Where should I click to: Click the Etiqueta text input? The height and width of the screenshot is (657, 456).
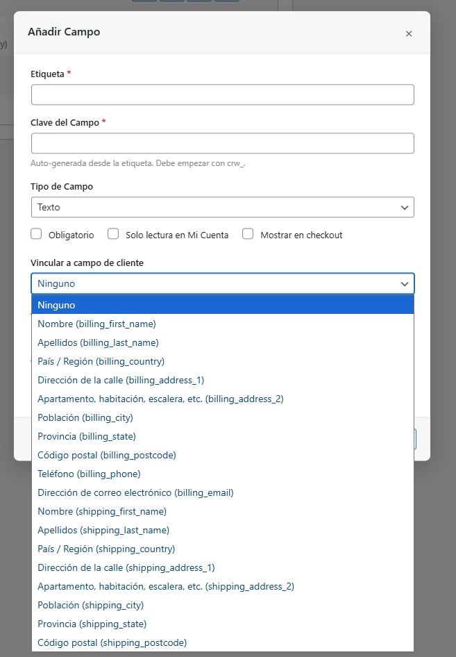coord(222,94)
